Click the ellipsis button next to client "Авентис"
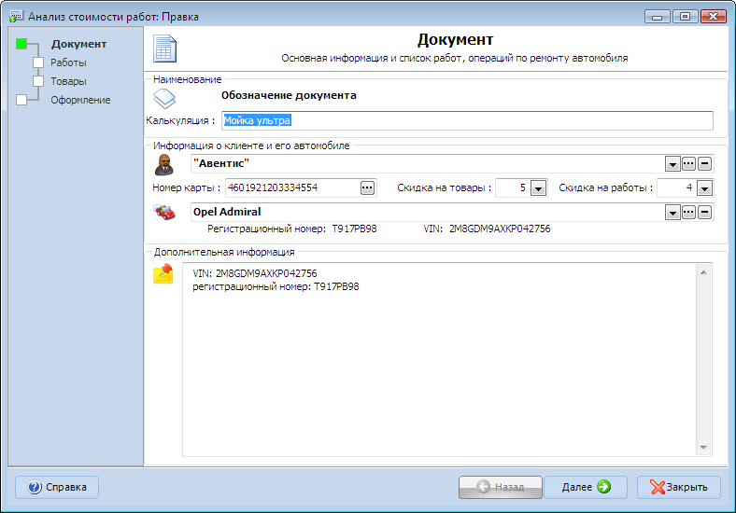 pos(688,164)
